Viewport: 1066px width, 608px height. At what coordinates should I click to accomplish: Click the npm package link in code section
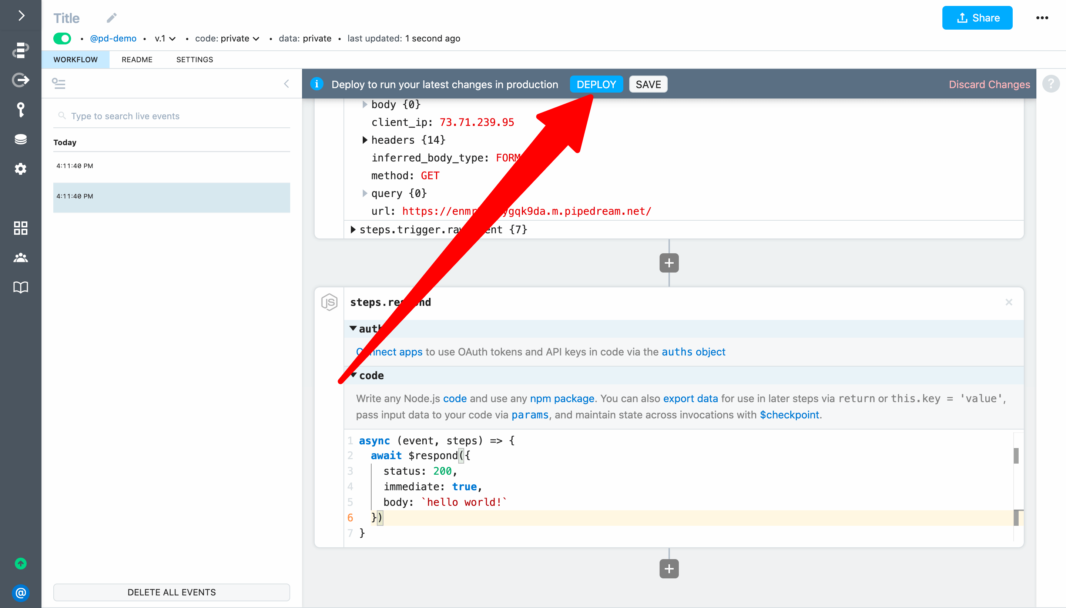[562, 398]
